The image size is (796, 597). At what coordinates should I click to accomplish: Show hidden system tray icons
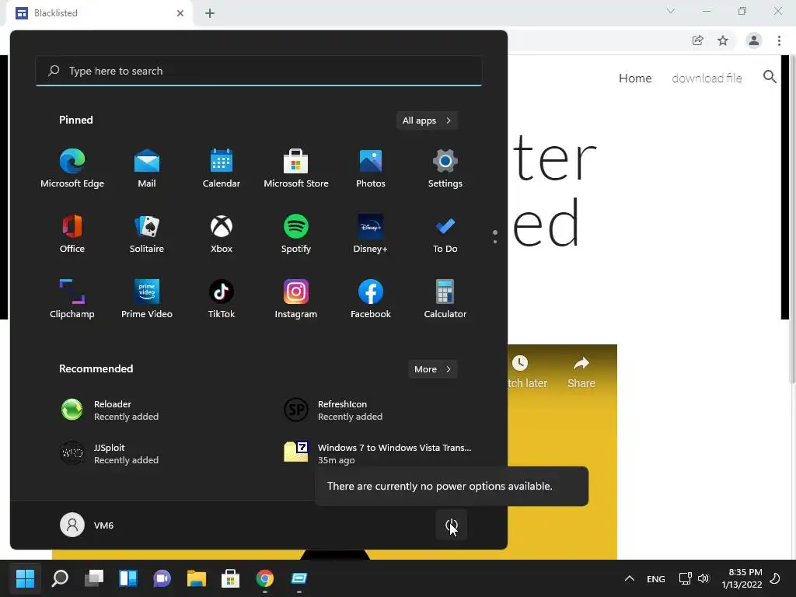(630, 578)
